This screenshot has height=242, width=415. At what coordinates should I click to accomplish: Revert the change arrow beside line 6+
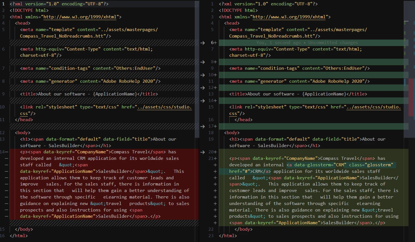(202, 43)
